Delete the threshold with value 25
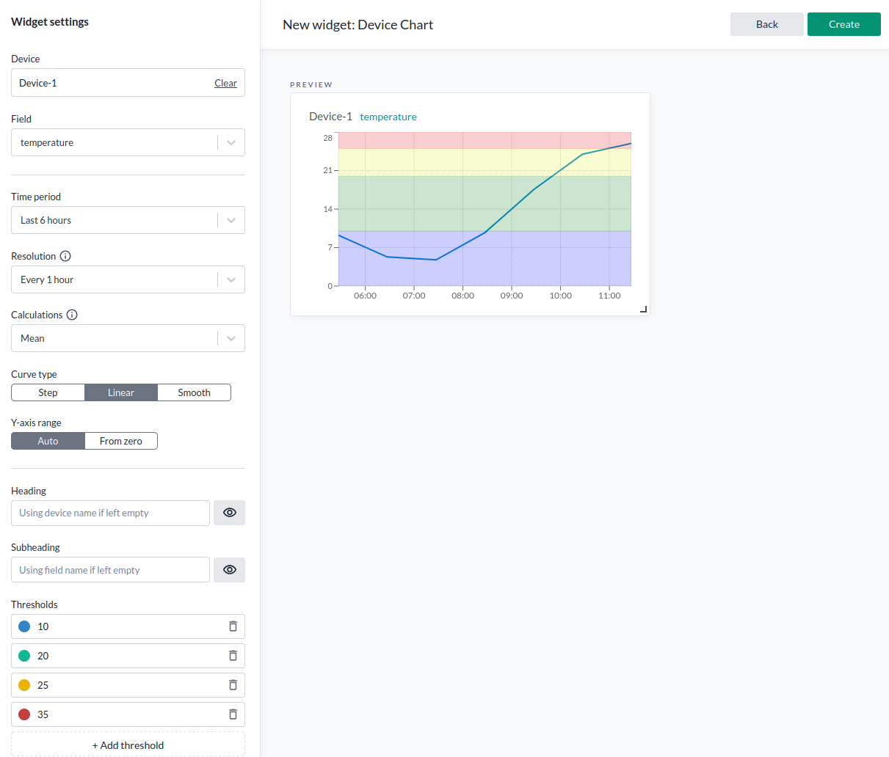This screenshot has width=889, height=757. [x=233, y=685]
